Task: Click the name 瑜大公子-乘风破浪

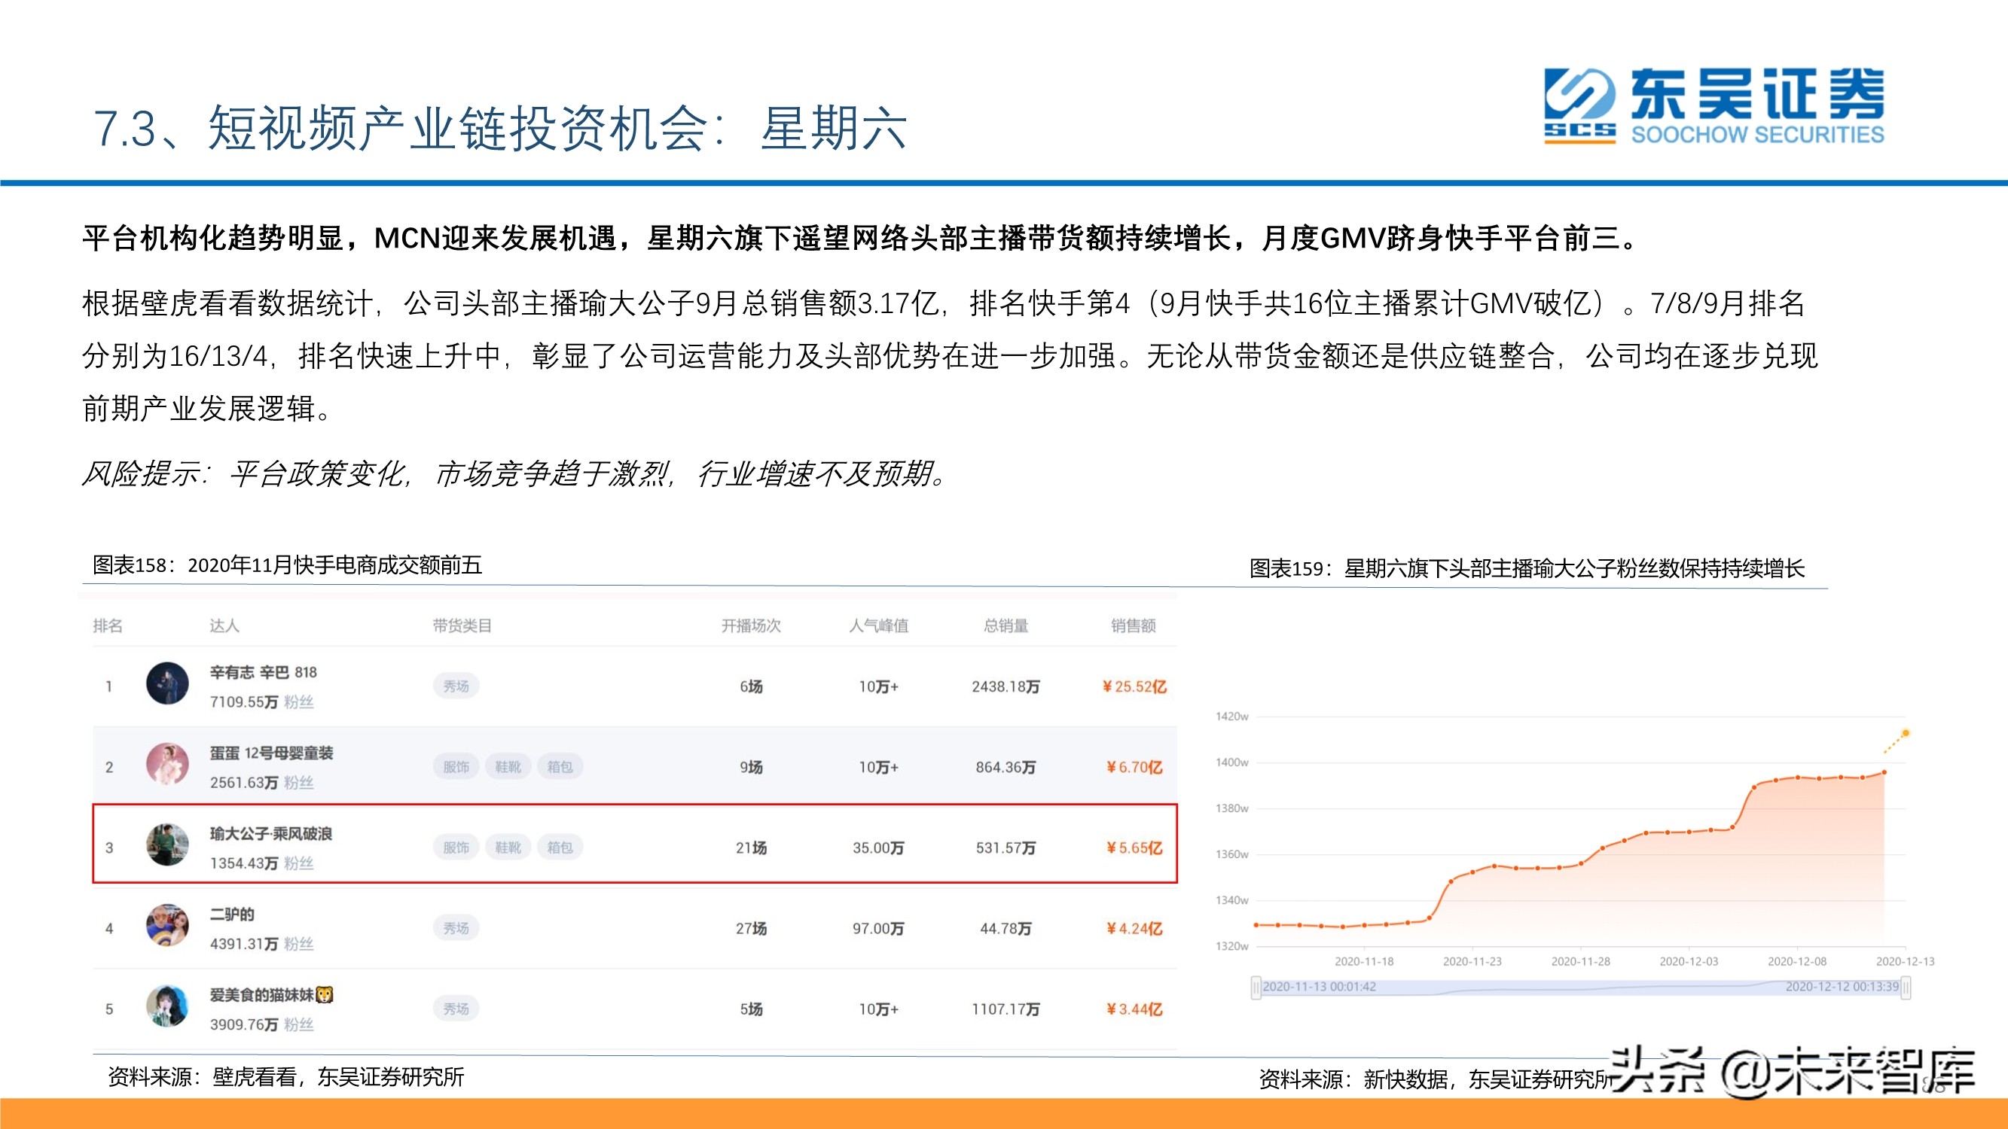Action: point(270,834)
